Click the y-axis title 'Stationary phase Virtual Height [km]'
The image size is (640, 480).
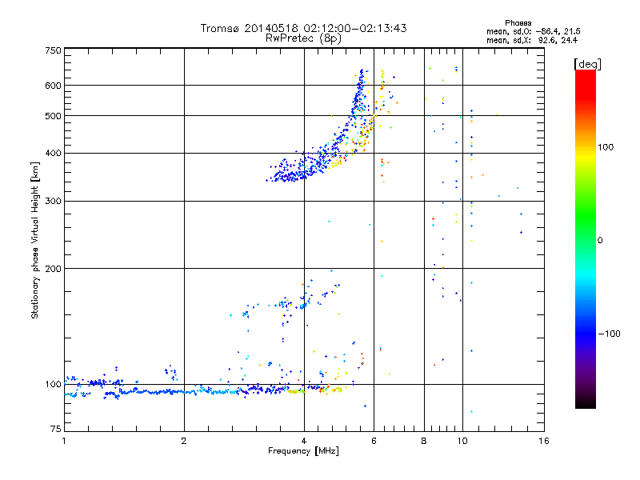35,240
